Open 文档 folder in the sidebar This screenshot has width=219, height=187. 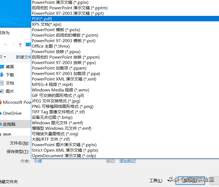pyautogui.click(x=10, y=83)
